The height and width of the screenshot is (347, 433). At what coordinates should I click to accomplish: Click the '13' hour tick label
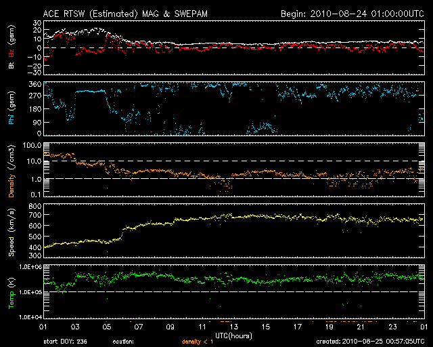pos(233,327)
